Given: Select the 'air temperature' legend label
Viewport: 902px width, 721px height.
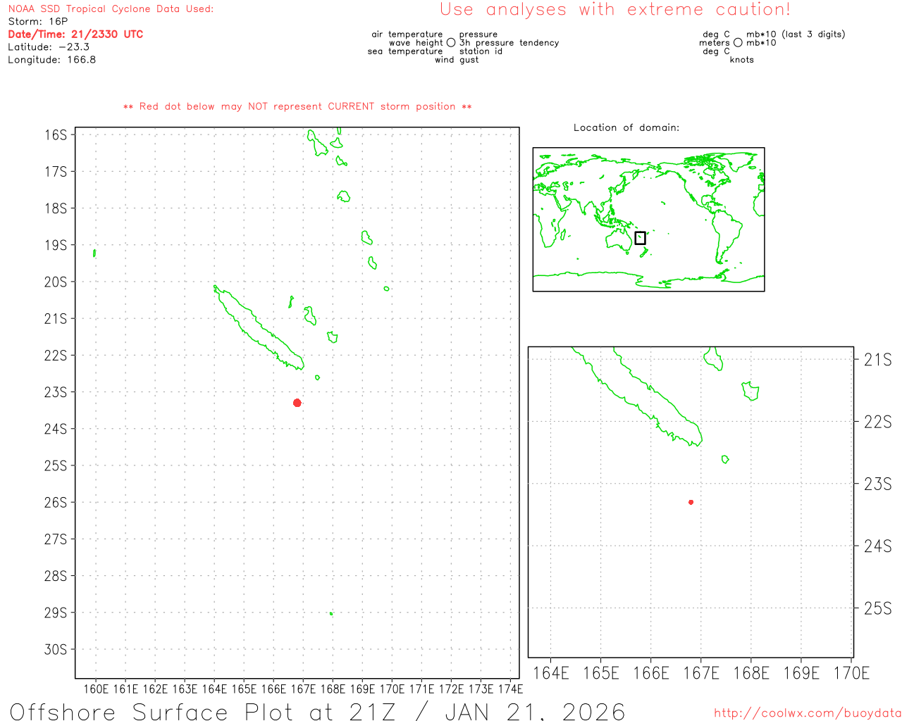Looking at the screenshot, I should click(407, 35).
